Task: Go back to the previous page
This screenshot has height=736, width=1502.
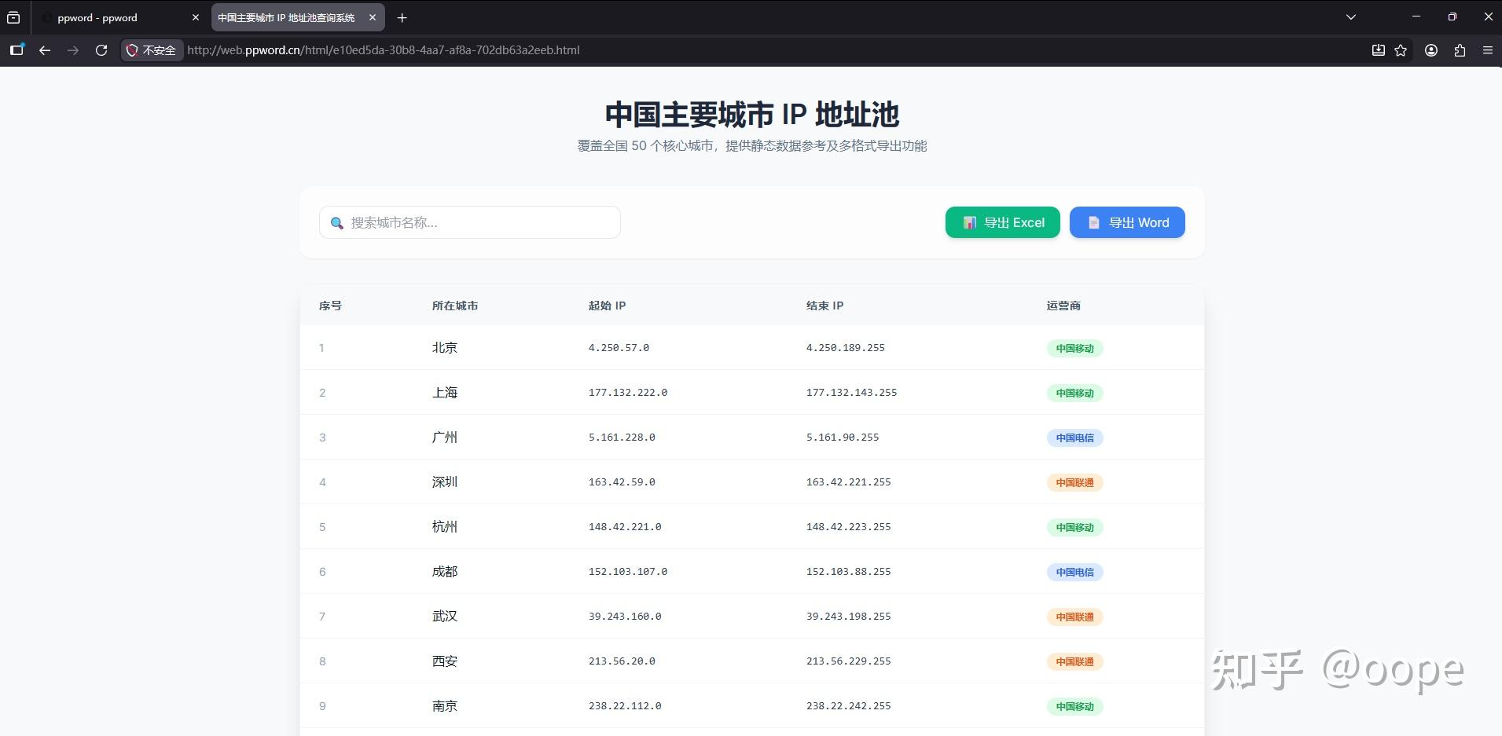Action: (x=45, y=50)
